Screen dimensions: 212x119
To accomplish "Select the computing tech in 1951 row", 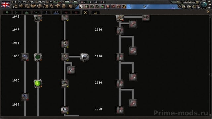I will 65,44.
